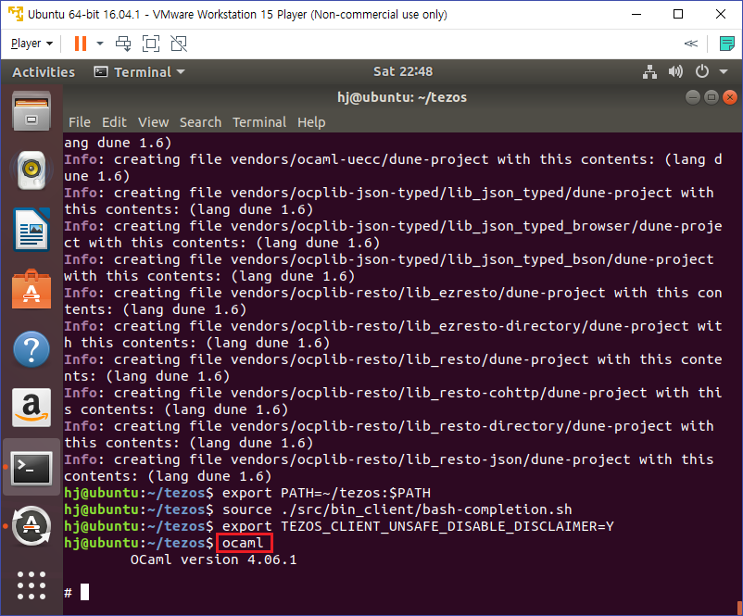Send Ctrl+Alt+Del to virtual machine
Image resolution: width=743 pixels, height=616 pixels.
coord(123,44)
